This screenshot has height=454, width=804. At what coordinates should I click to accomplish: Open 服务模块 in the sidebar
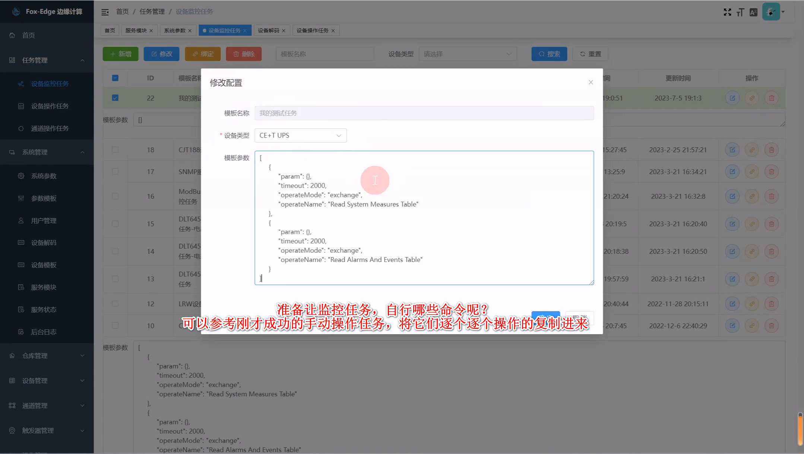[x=44, y=287]
